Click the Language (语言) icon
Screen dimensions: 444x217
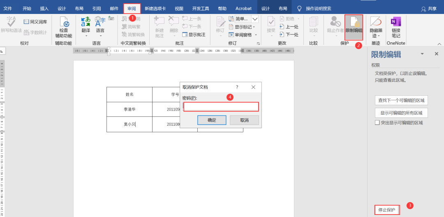coord(100,25)
